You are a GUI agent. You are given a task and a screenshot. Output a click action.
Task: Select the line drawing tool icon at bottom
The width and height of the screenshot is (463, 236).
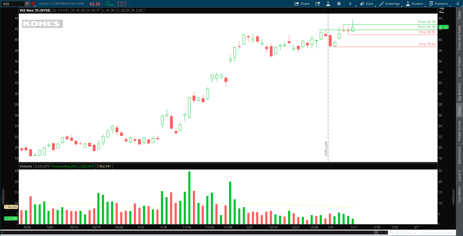[x=415, y=233]
